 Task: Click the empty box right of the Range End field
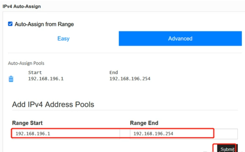[226, 133]
